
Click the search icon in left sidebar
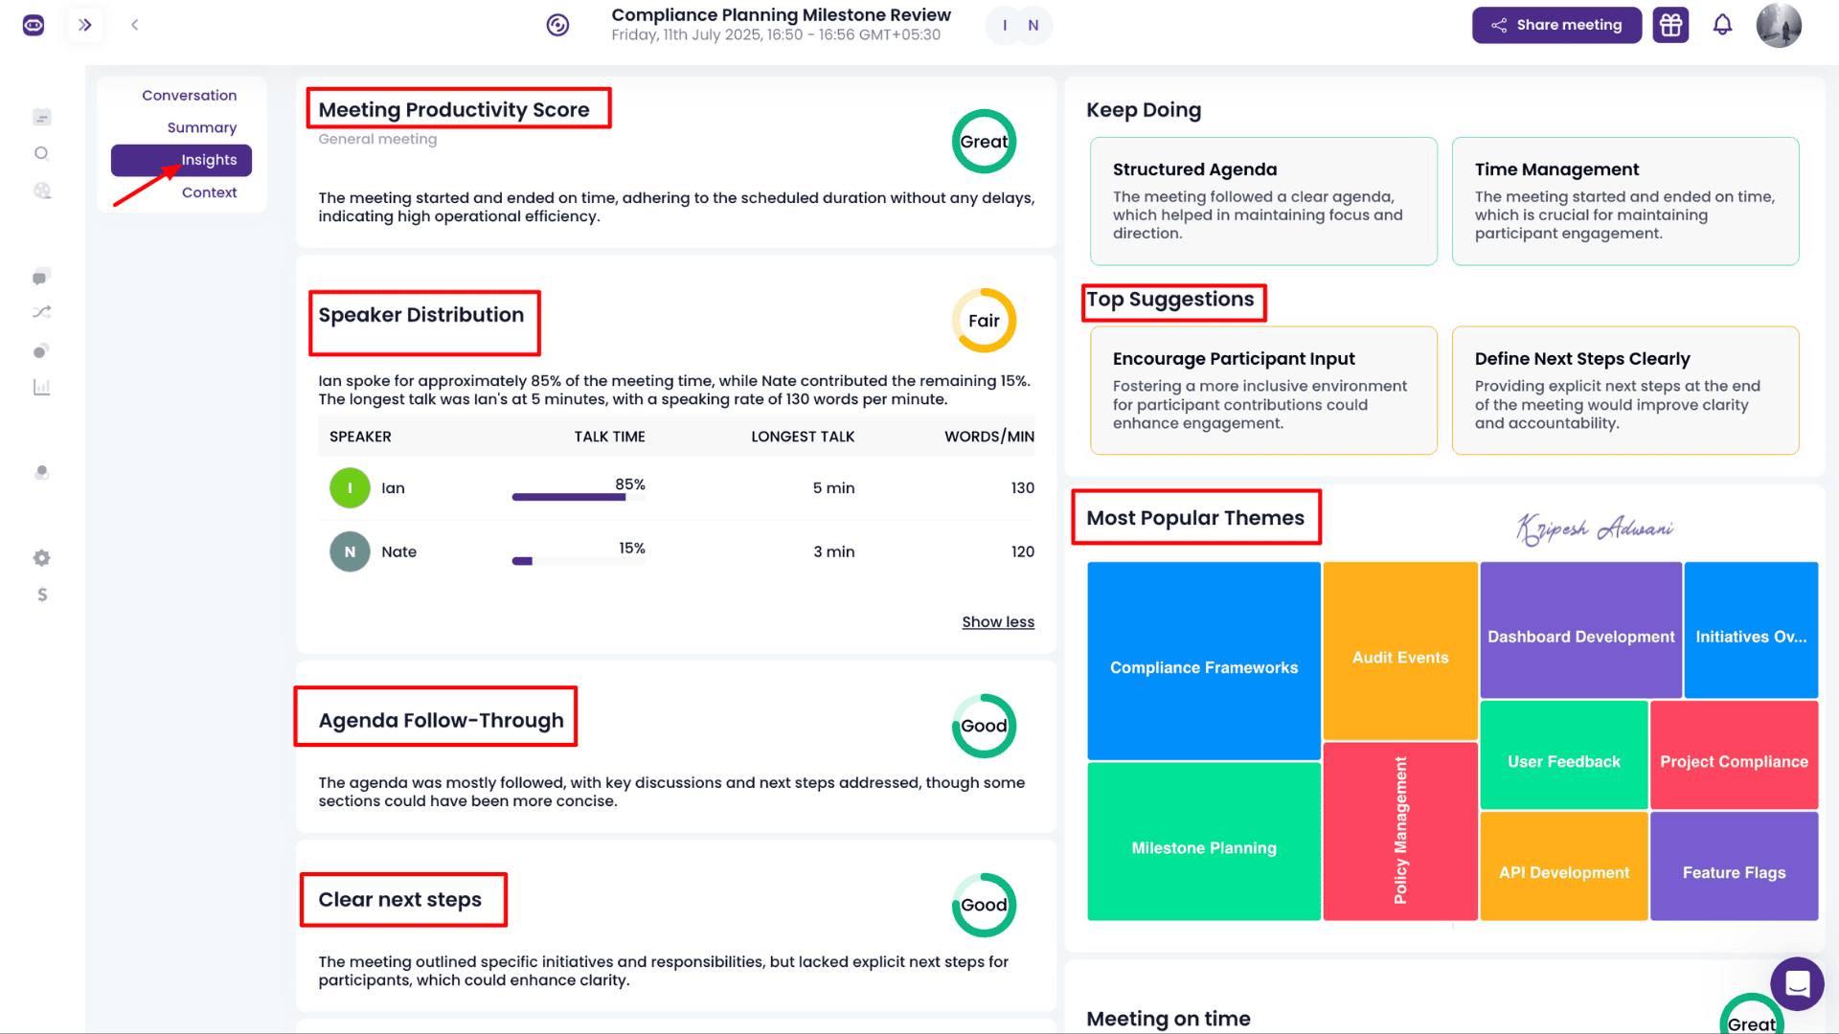tap(41, 153)
